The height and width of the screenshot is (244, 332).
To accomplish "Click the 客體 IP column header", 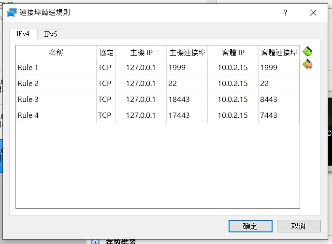I will [233, 53].
